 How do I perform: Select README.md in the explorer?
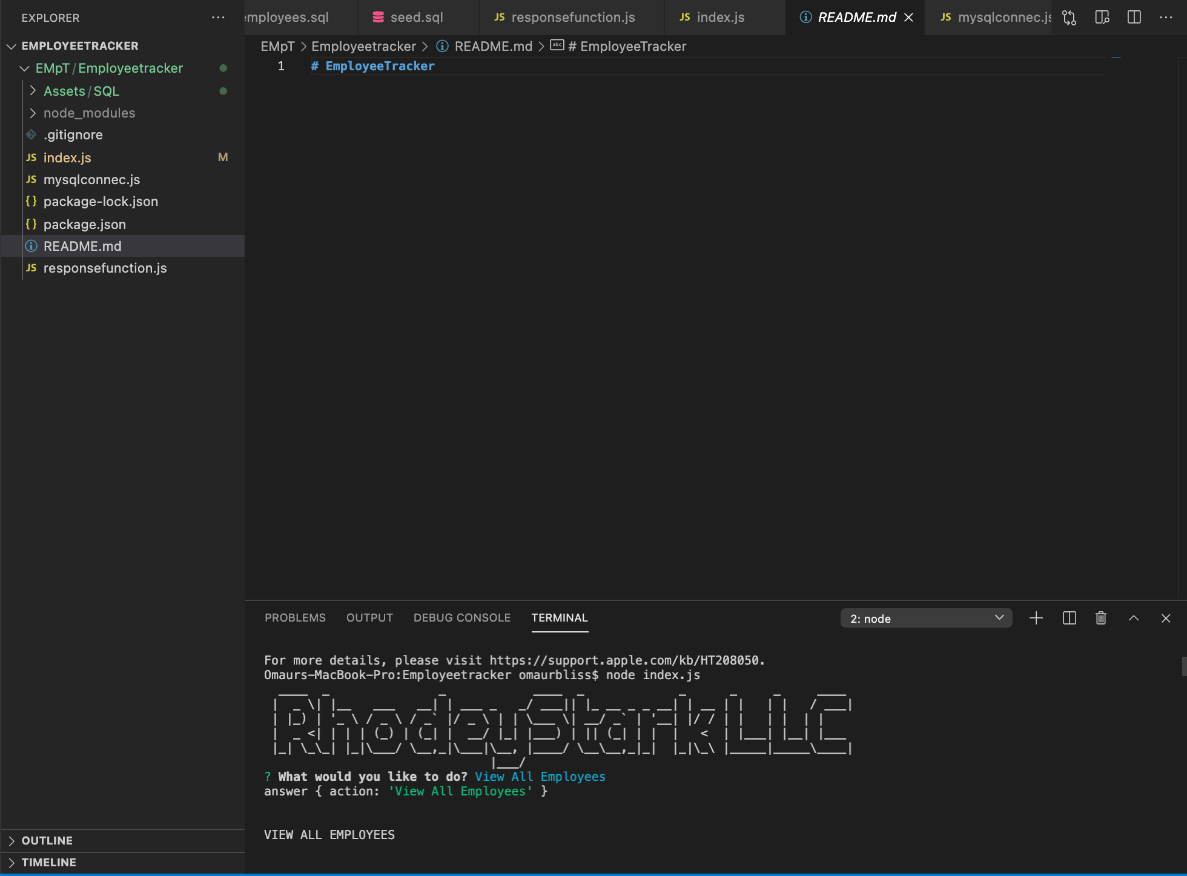(x=123, y=246)
